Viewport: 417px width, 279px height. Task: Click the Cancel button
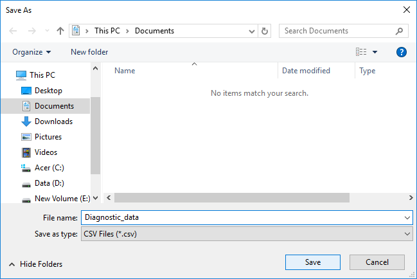pyautogui.click(x=377, y=262)
